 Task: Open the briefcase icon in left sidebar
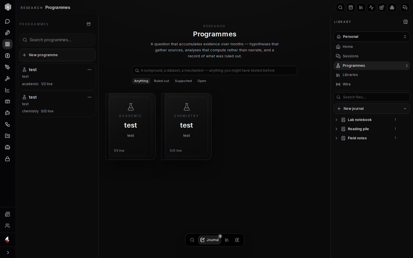point(7,147)
